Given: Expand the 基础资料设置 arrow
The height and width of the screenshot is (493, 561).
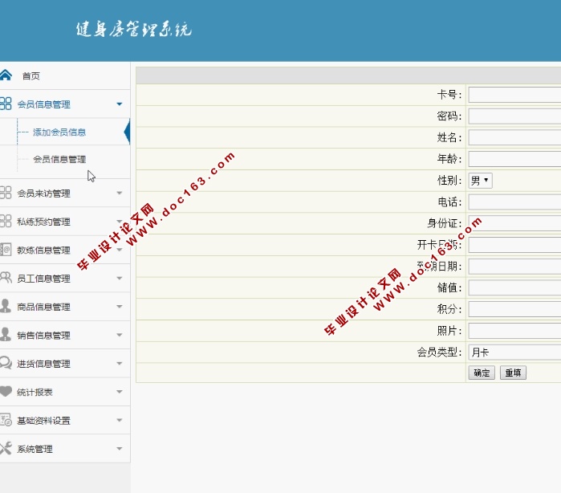Looking at the screenshot, I should click(120, 420).
